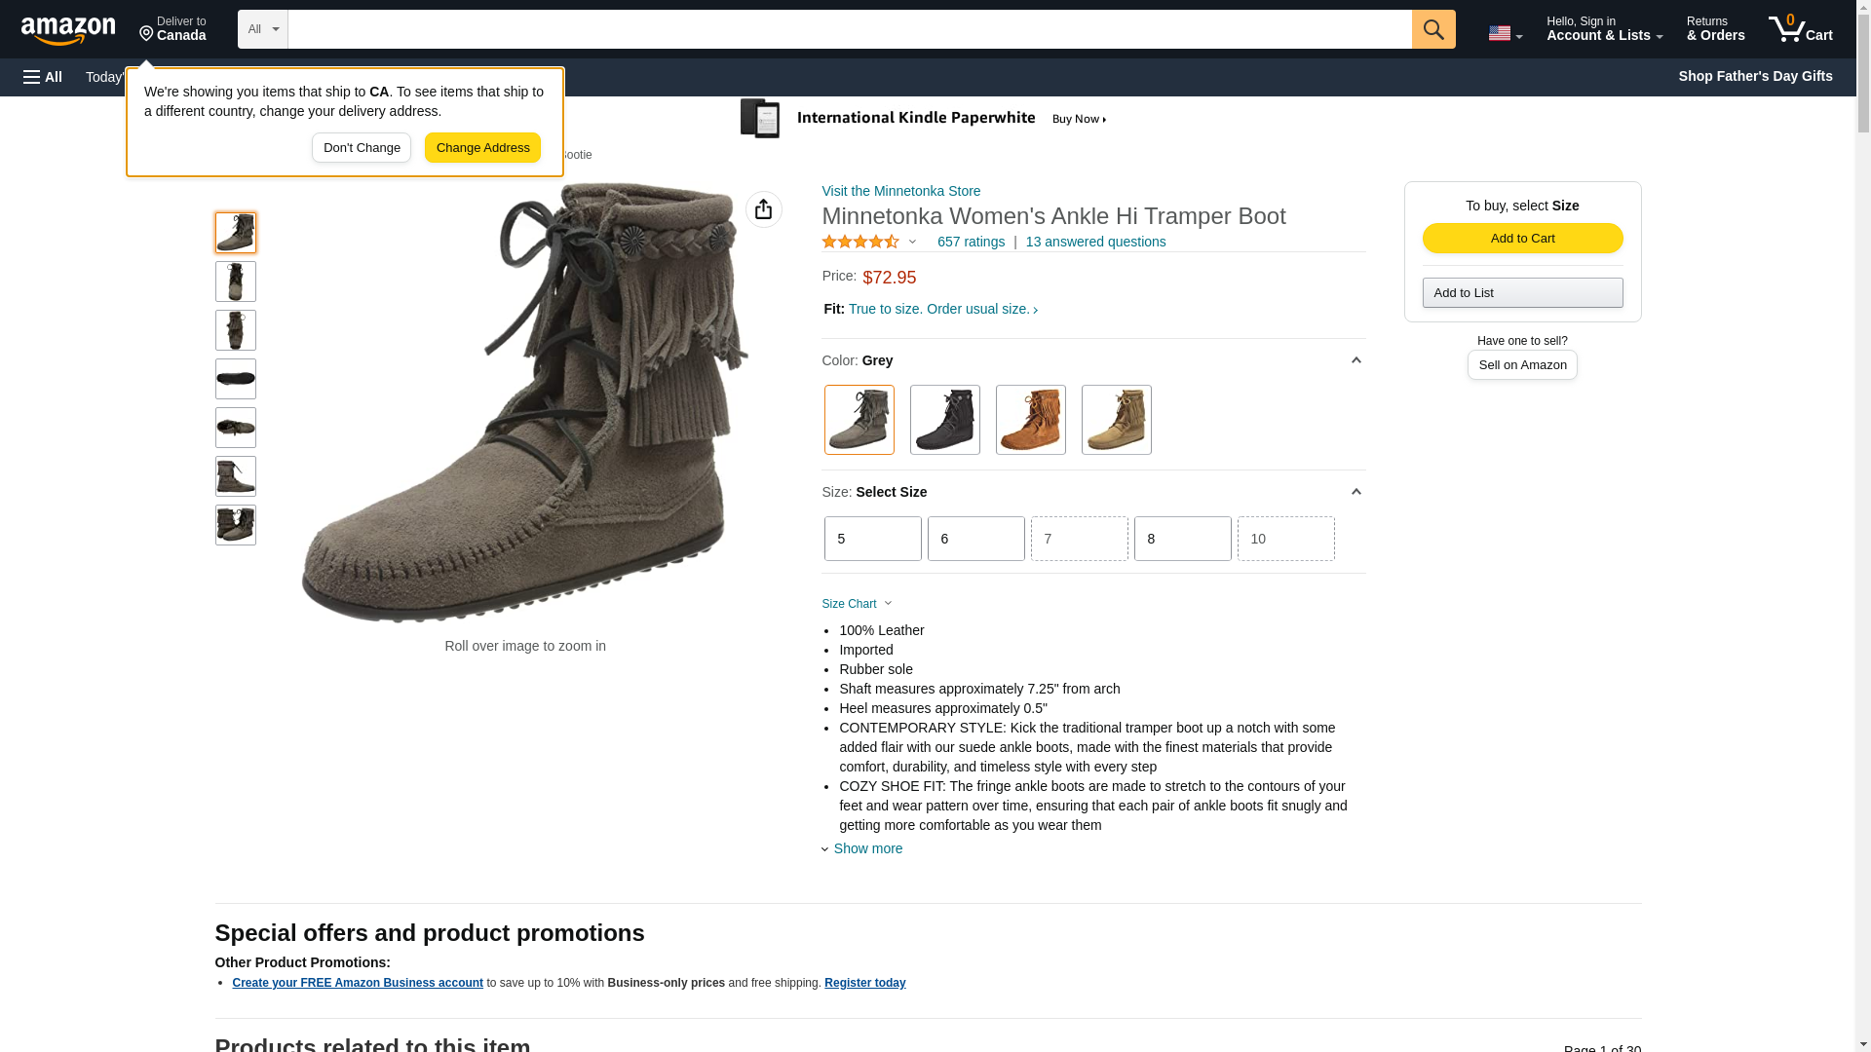Image resolution: width=1871 pixels, height=1052 pixels.
Task: Expand the Size Chart
Action: tap(857, 604)
